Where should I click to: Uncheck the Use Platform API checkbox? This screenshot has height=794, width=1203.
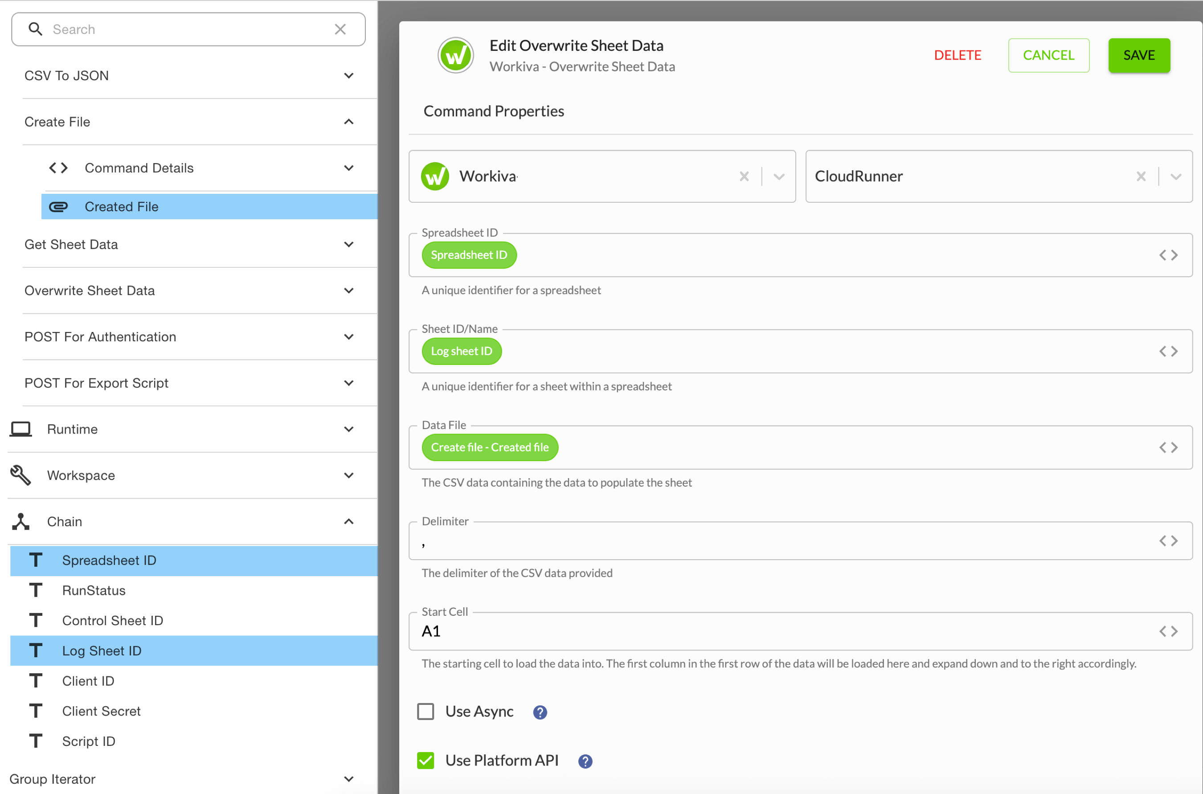(426, 760)
